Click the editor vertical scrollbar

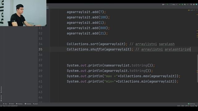point(197,68)
